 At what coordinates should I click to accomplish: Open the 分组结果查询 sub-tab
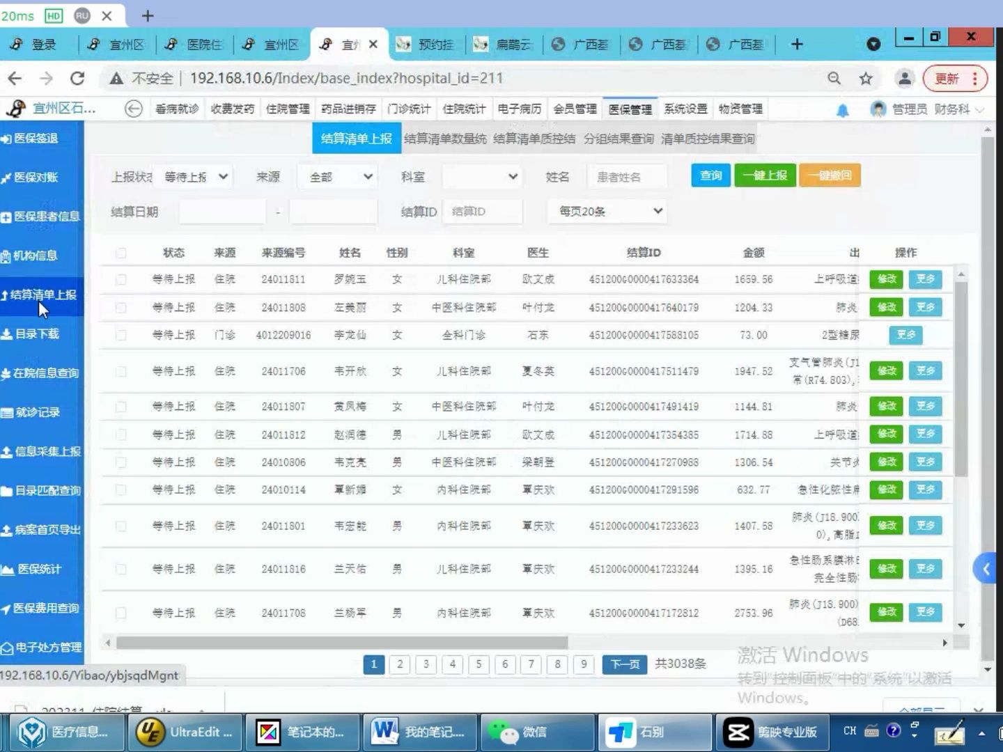pos(619,139)
